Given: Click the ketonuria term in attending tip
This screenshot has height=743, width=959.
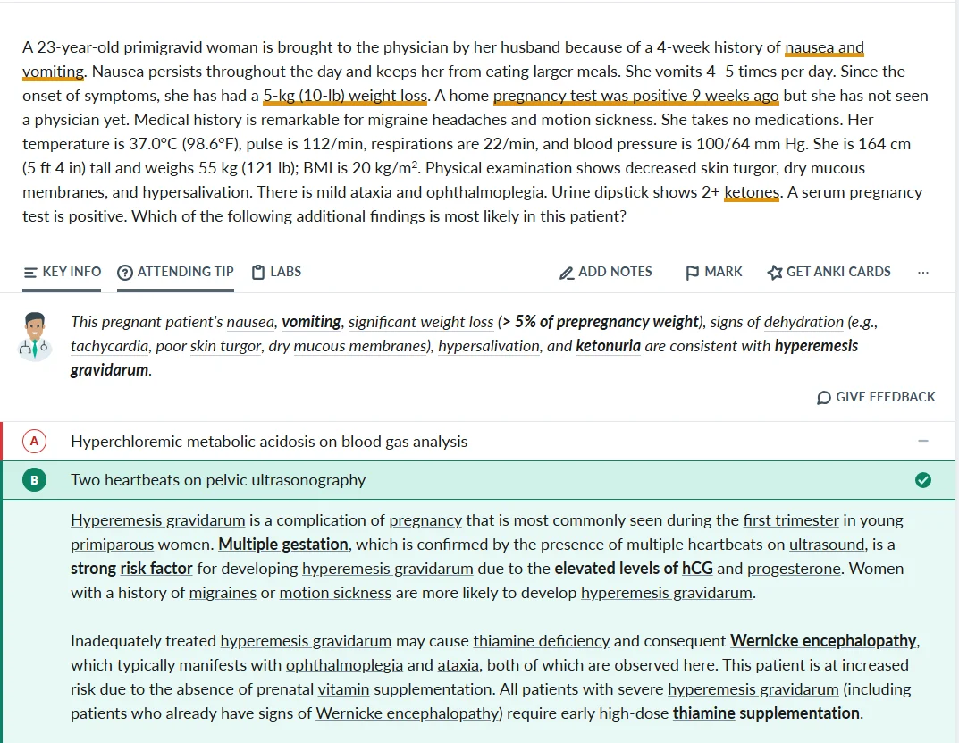Looking at the screenshot, I should pyautogui.click(x=608, y=346).
